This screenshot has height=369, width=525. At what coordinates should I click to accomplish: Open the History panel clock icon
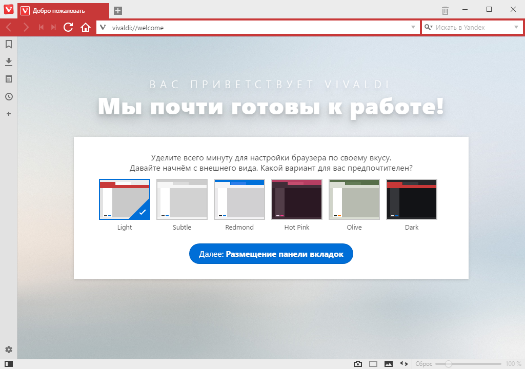[x=8, y=96]
